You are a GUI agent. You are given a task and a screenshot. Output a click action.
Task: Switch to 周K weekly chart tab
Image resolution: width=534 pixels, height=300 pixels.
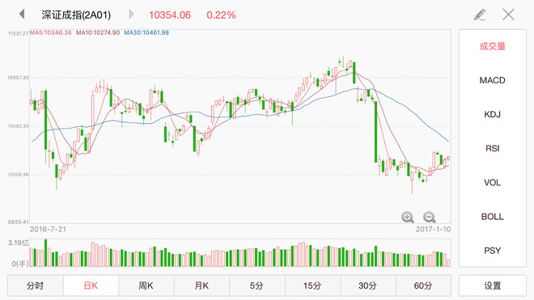tap(146, 285)
